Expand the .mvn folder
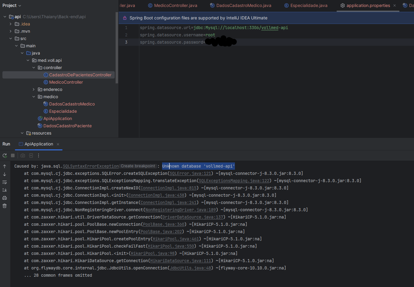 [11, 31]
